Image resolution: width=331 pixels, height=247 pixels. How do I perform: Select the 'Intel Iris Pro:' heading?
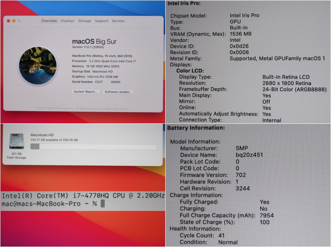click(x=184, y=3)
